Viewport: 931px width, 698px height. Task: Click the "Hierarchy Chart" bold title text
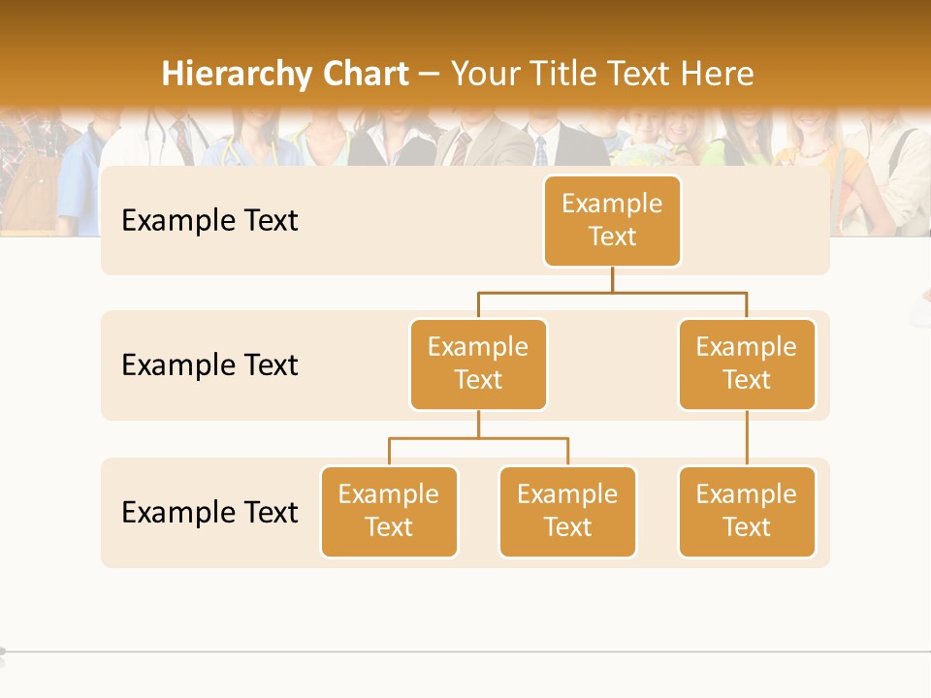point(284,74)
